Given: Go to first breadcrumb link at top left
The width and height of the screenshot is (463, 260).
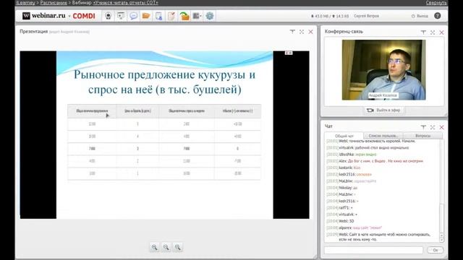Looking at the screenshot, I should pyautogui.click(x=26, y=3).
